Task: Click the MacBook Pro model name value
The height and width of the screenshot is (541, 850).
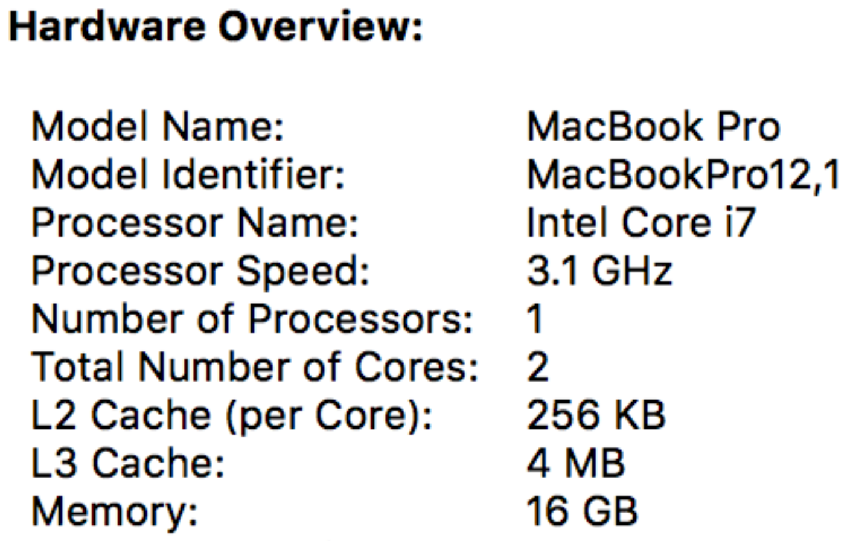Action: (654, 127)
